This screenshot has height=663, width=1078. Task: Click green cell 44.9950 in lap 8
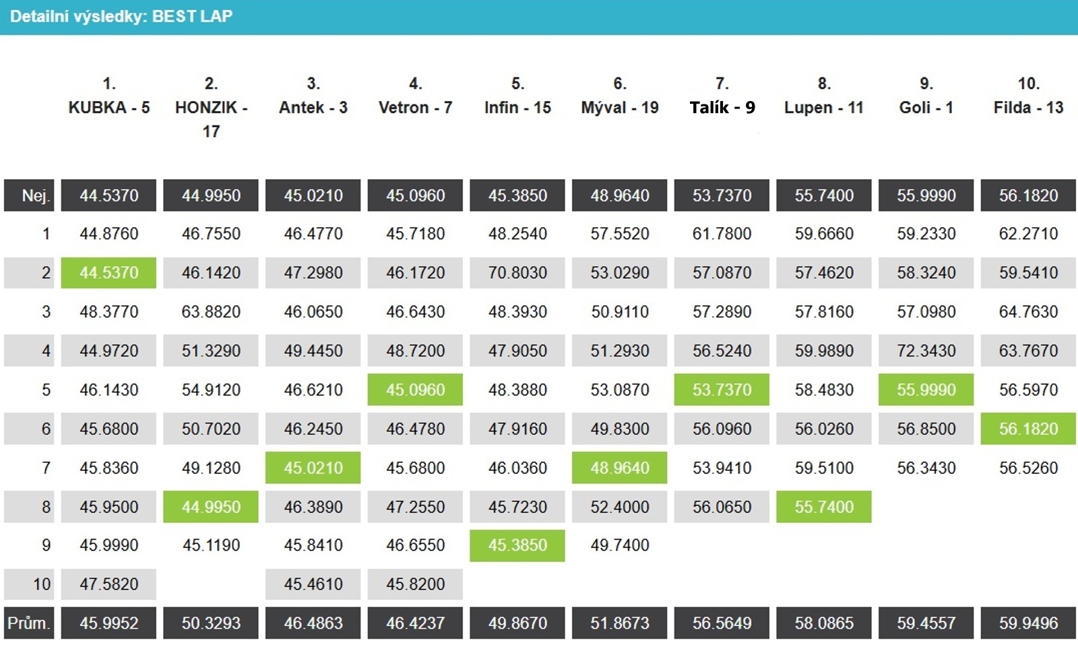click(211, 507)
